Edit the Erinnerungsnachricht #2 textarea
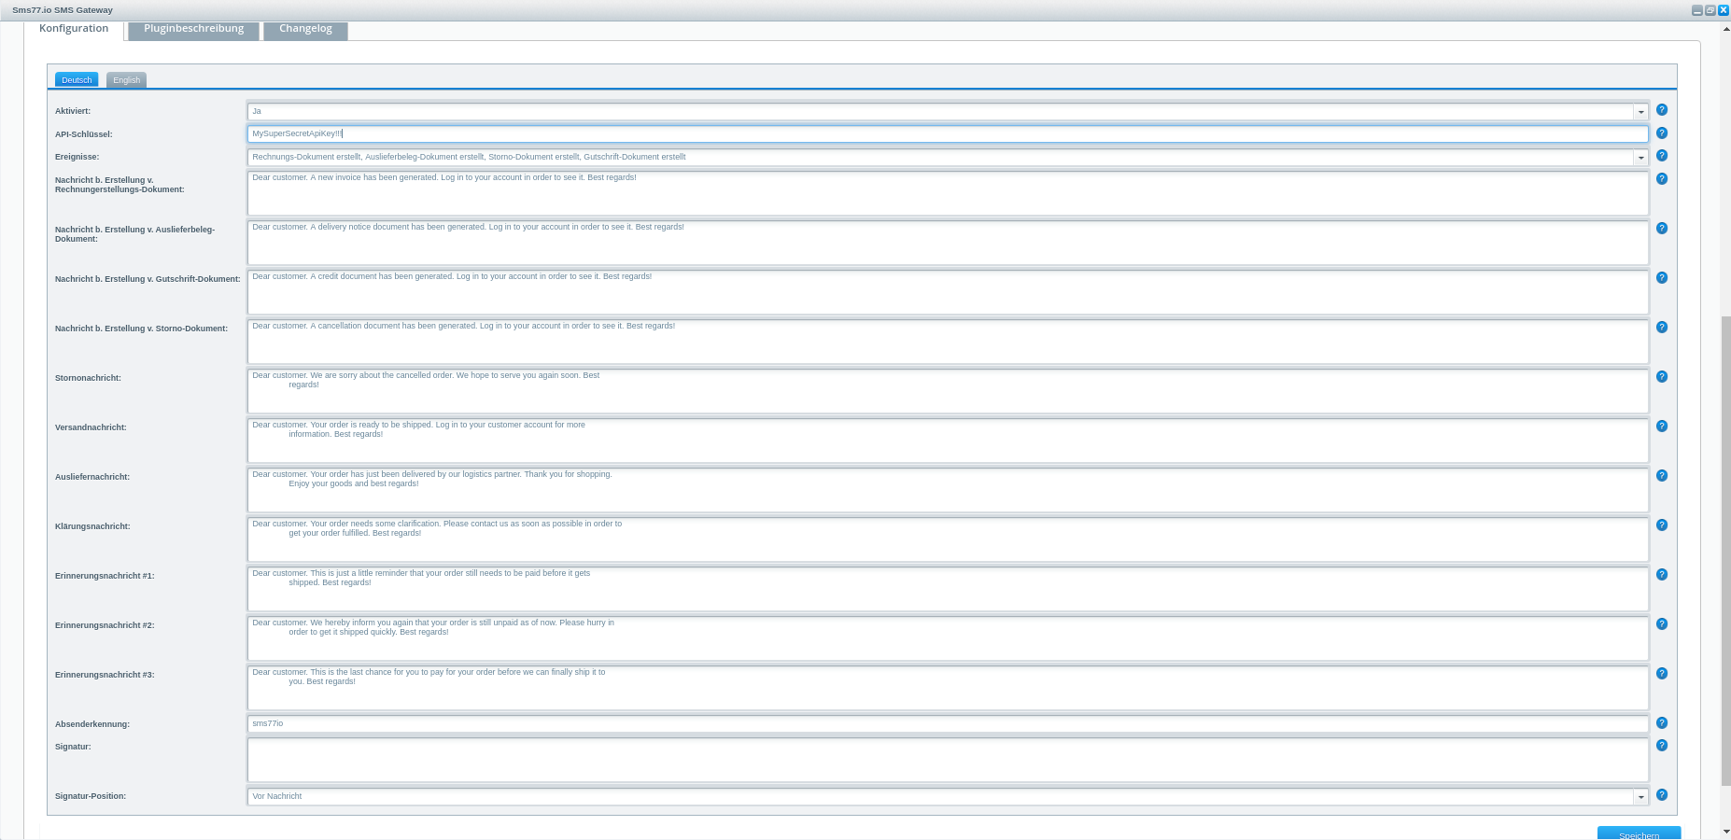The height and width of the screenshot is (840, 1731). tap(948, 638)
